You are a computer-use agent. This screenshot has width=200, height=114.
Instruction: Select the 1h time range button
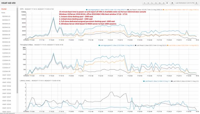coord(144,3)
